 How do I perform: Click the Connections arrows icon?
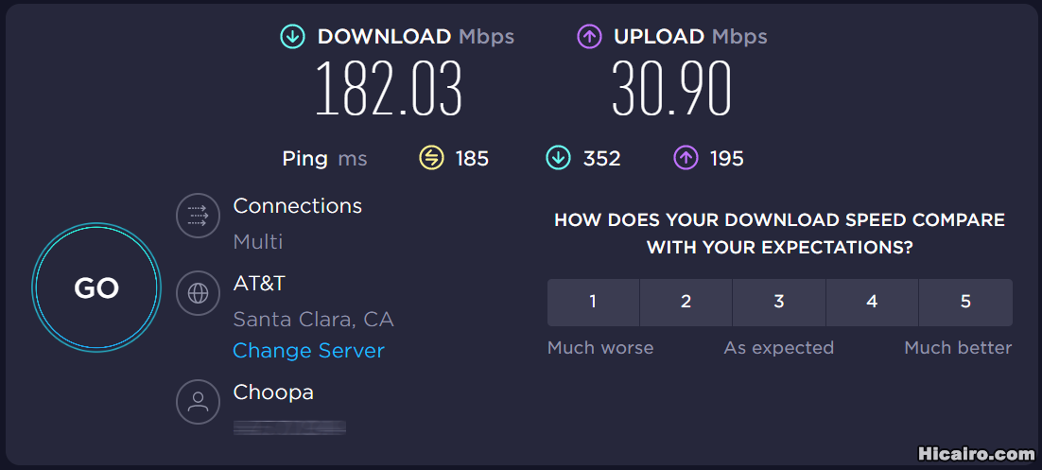click(198, 216)
